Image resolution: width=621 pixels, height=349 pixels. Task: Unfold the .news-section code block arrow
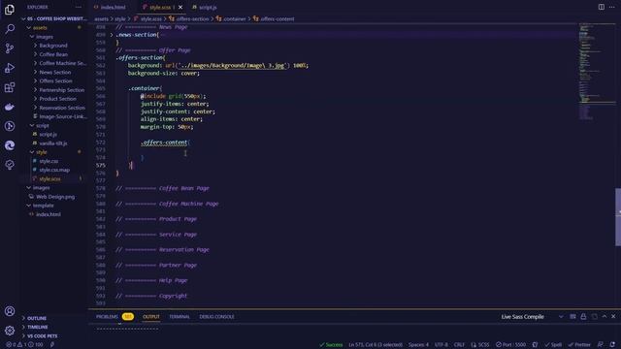112,35
